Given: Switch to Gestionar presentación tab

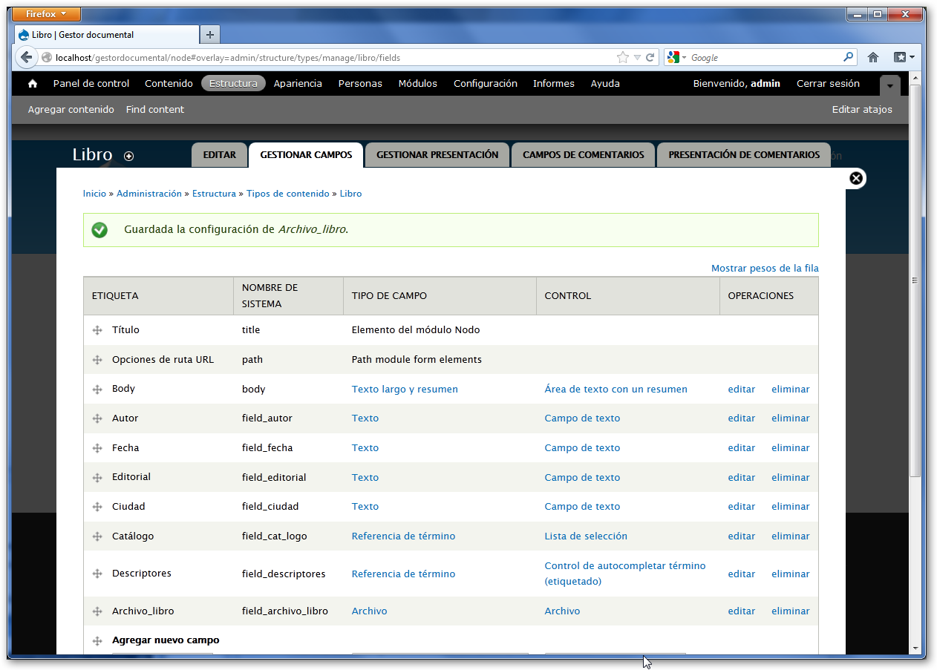Looking at the screenshot, I should 437,155.
